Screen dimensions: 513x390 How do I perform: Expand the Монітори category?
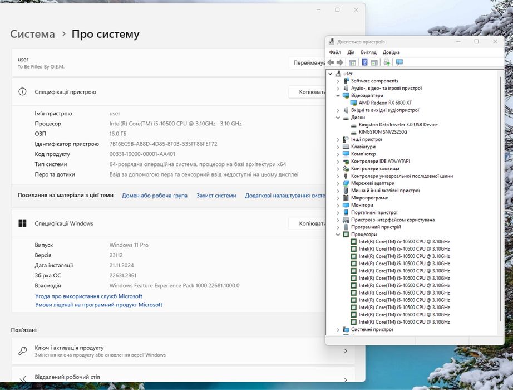point(338,205)
